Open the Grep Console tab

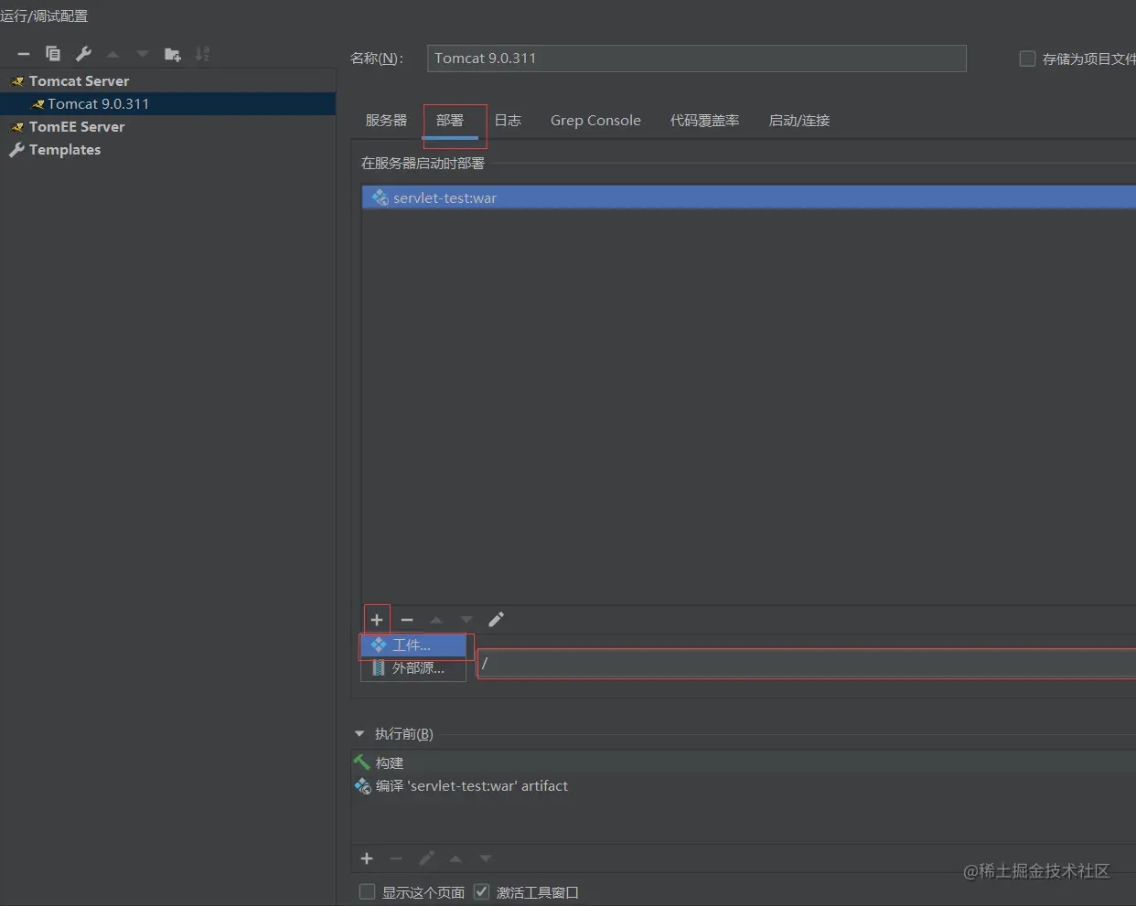coord(595,121)
